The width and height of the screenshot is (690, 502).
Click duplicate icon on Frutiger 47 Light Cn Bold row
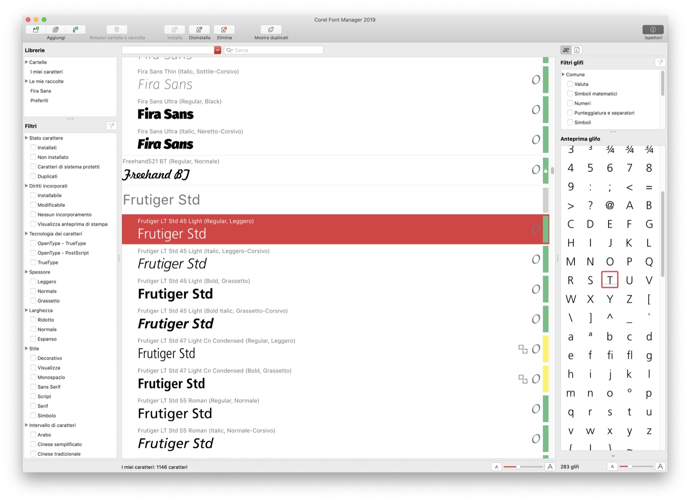click(x=523, y=379)
